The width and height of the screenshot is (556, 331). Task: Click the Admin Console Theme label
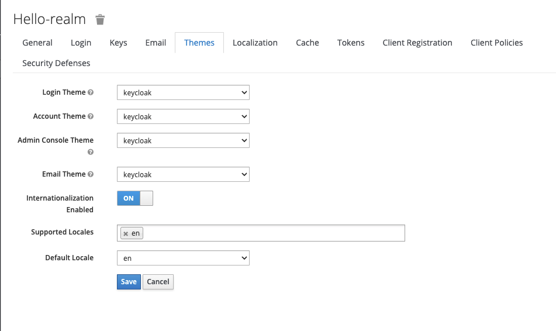click(56, 140)
